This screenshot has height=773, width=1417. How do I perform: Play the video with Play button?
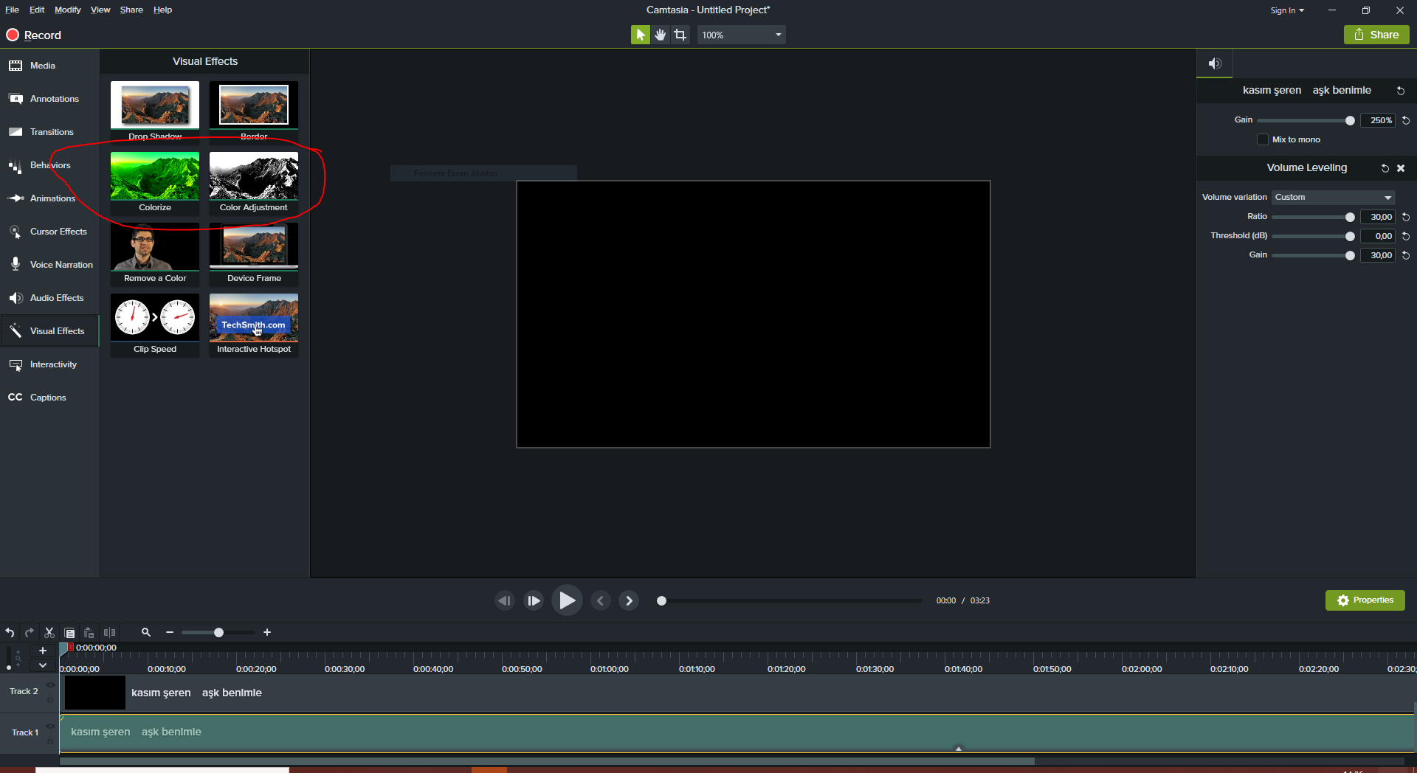point(567,600)
